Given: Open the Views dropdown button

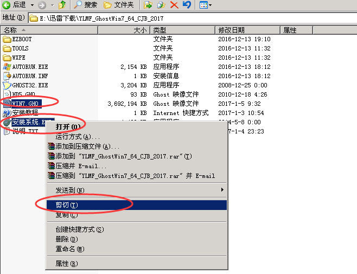Looking at the screenshot, I should pos(206,5).
